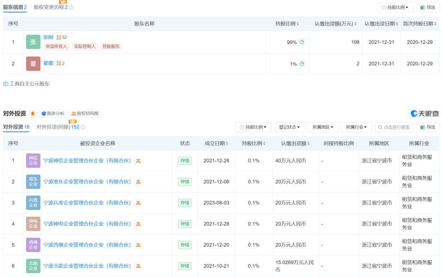Click the 天眼查 logo
The height and width of the screenshot is (277, 442).
pos(425,114)
